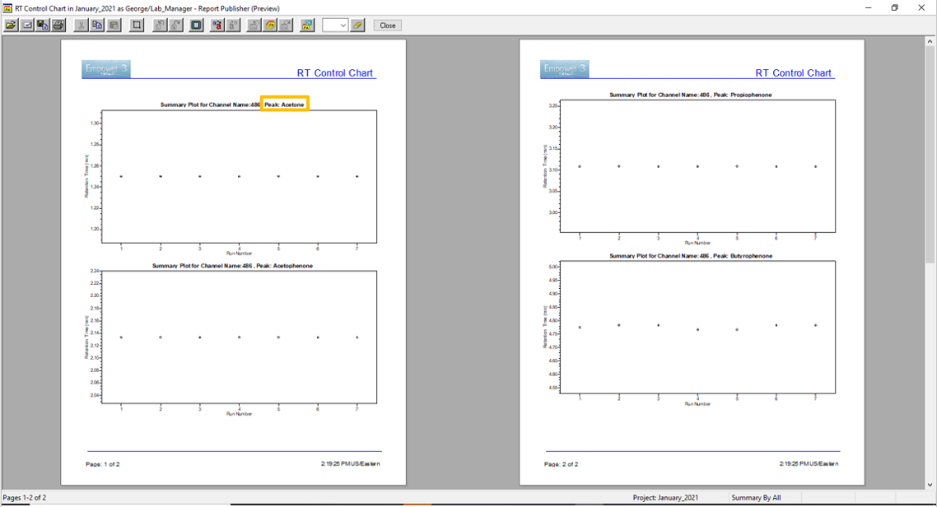The height and width of the screenshot is (507, 937).
Task: Click 'RT Control Chart' title on page 1
Action: coord(334,73)
